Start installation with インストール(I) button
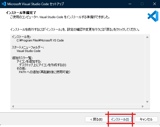The image size is (160, 127). pos(120,119)
